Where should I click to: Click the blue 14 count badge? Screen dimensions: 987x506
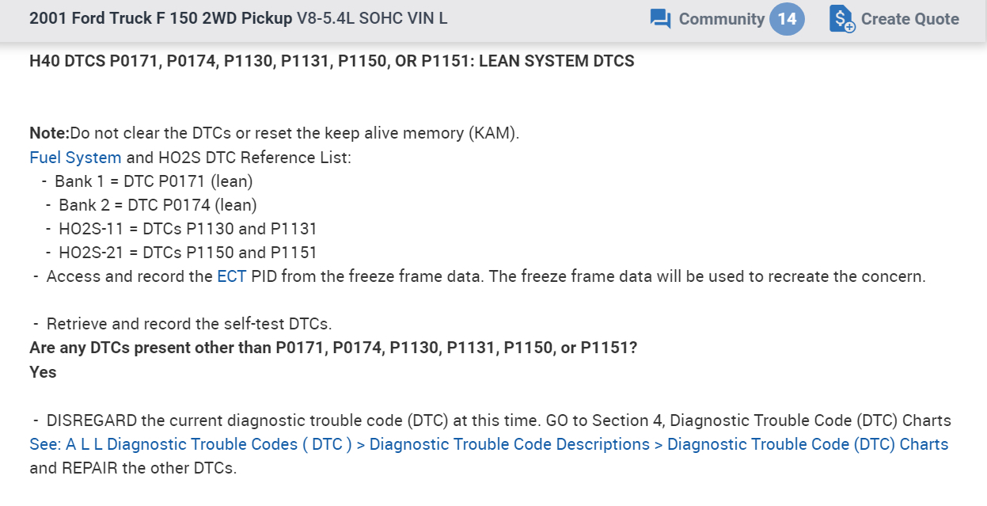point(787,19)
